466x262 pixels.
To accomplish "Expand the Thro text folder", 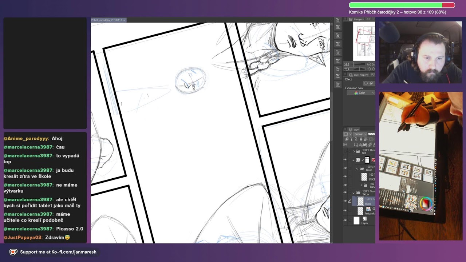I will [354, 151].
